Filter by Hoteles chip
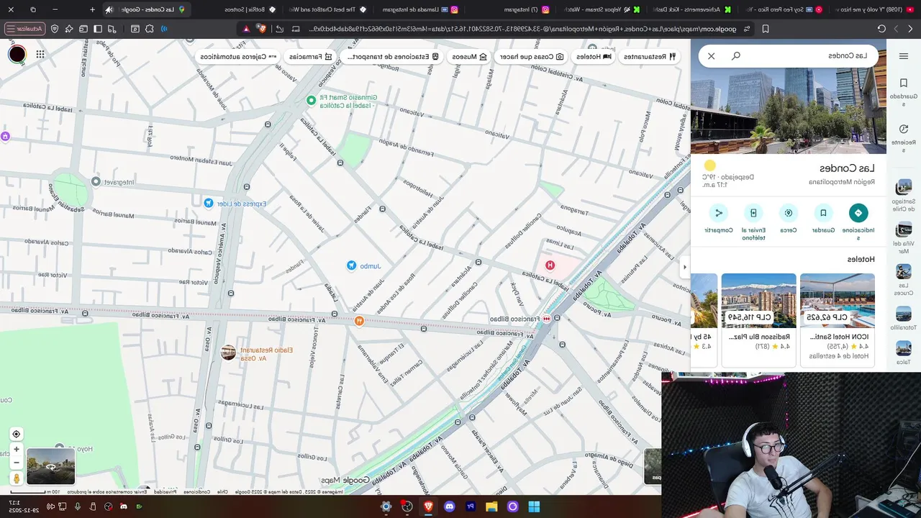Image resolution: width=921 pixels, height=518 pixels. [594, 56]
